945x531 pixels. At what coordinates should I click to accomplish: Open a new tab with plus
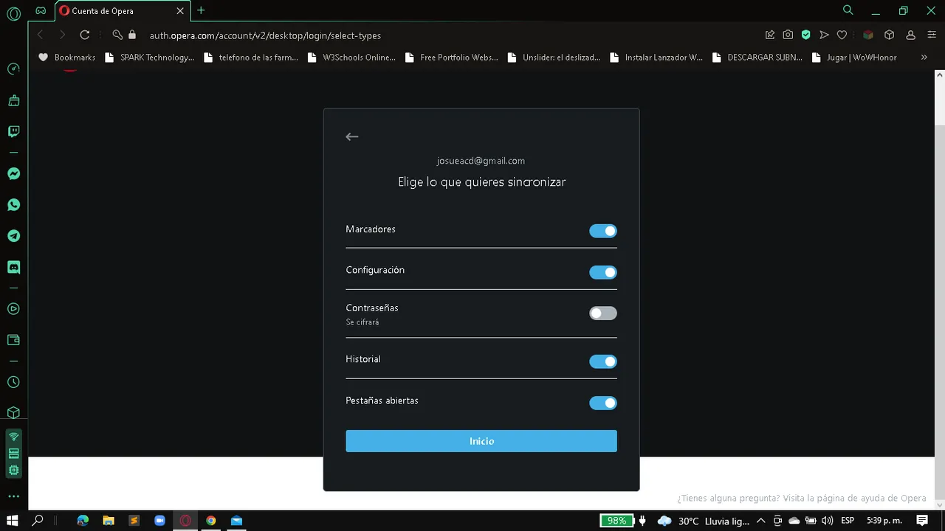pos(201,10)
